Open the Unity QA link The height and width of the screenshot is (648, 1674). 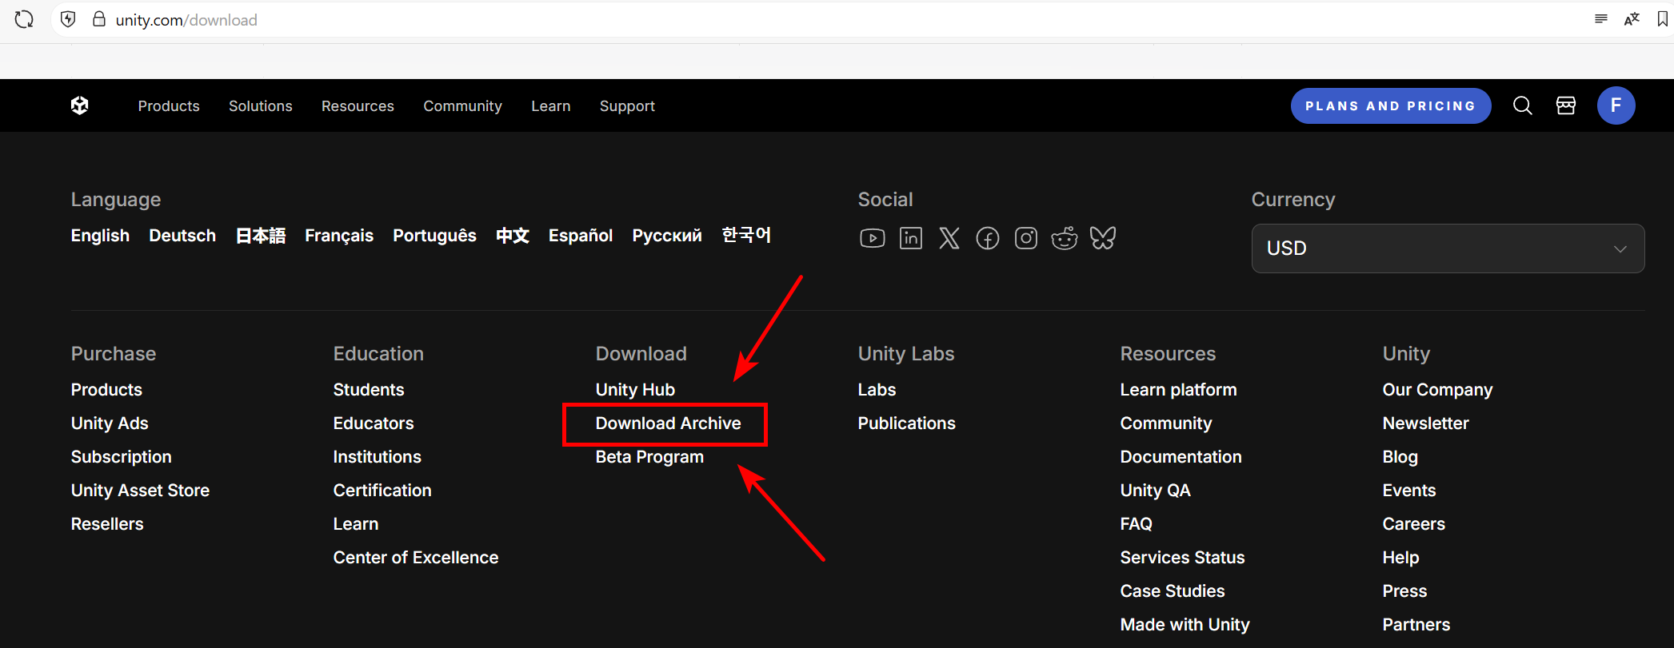[x=1155, y=491]
